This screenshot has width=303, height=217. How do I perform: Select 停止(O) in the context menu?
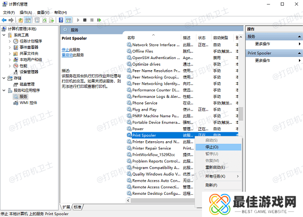[212, 147]
